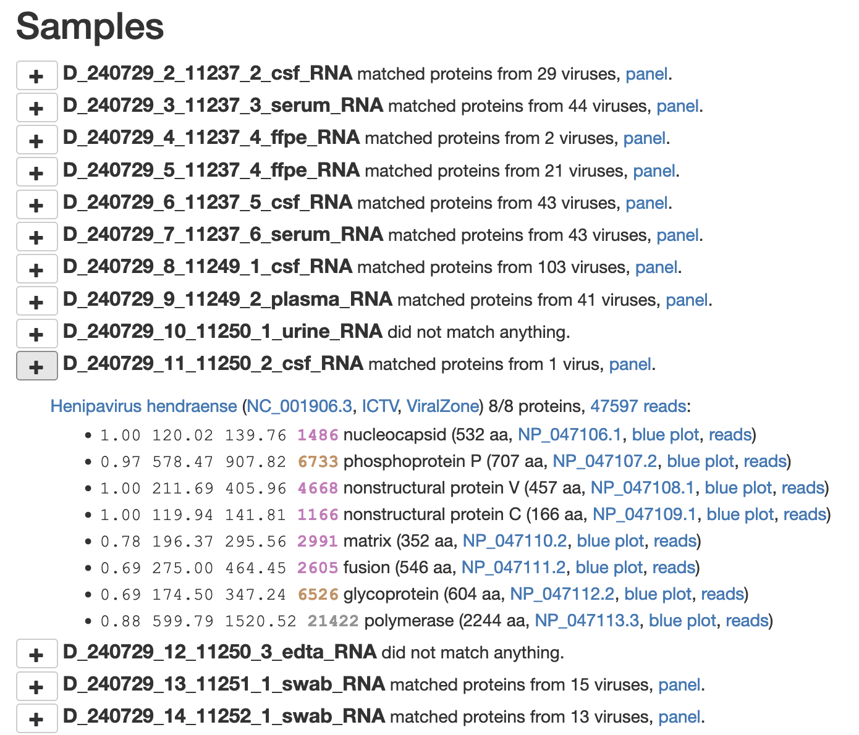Open panel link for the 2-virus ffpe sample
859x735 pixels.
click(x=644, y=138)
